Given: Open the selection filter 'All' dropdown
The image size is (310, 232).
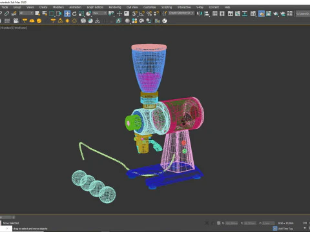Looking at the screenshot, I should (x=26, y=14).
